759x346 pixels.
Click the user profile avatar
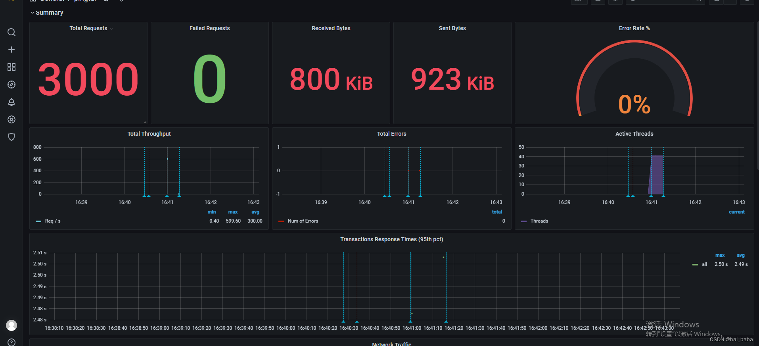tap(11, 325)
